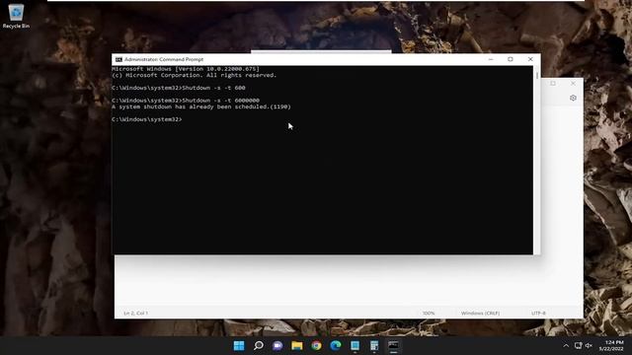Select the Command Prompt taskbar icon

(x=393, y=346)
